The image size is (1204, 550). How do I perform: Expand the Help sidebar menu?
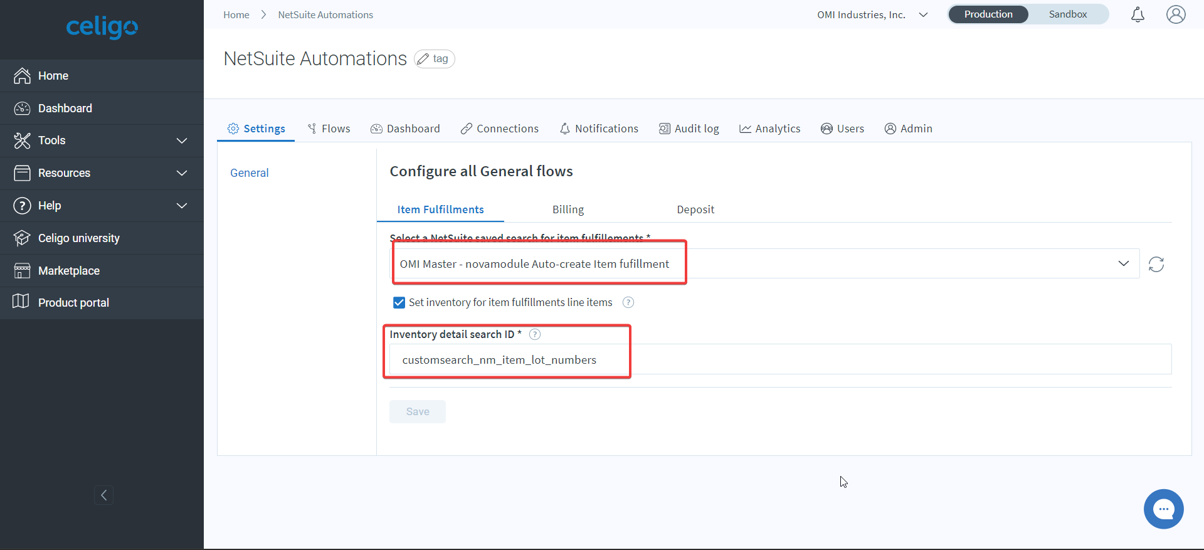coord(102,206)
